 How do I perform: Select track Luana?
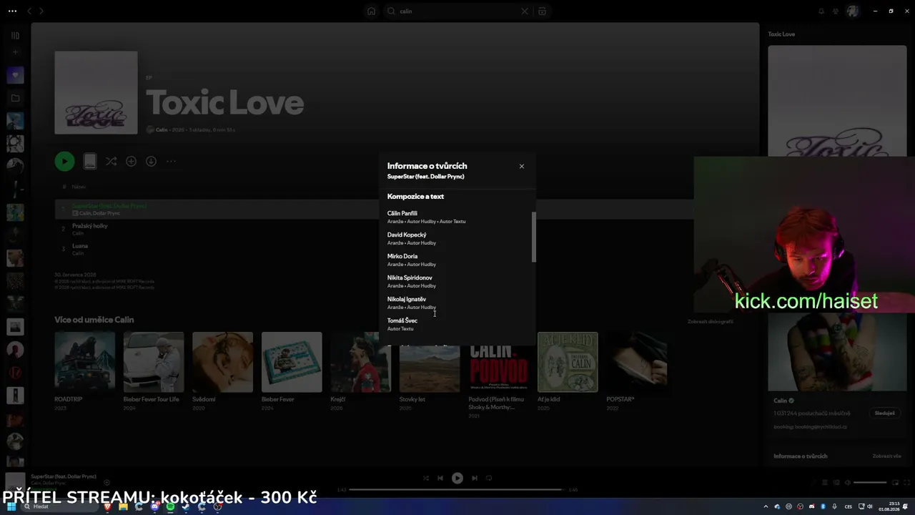click(80, 246)
